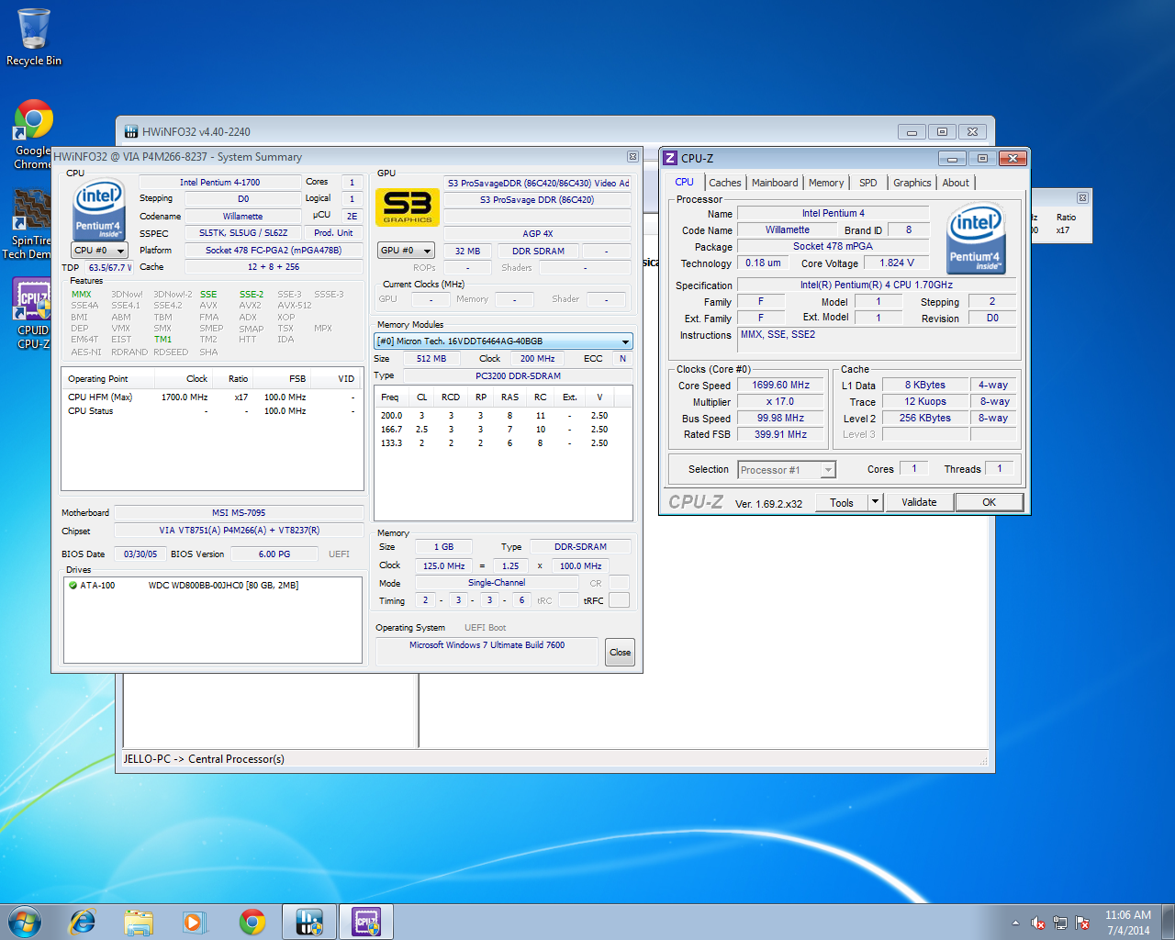Viewport: 1175px width, 940px height.
Task: Open Chrome from the taskbar
Action: pos(252,922)
